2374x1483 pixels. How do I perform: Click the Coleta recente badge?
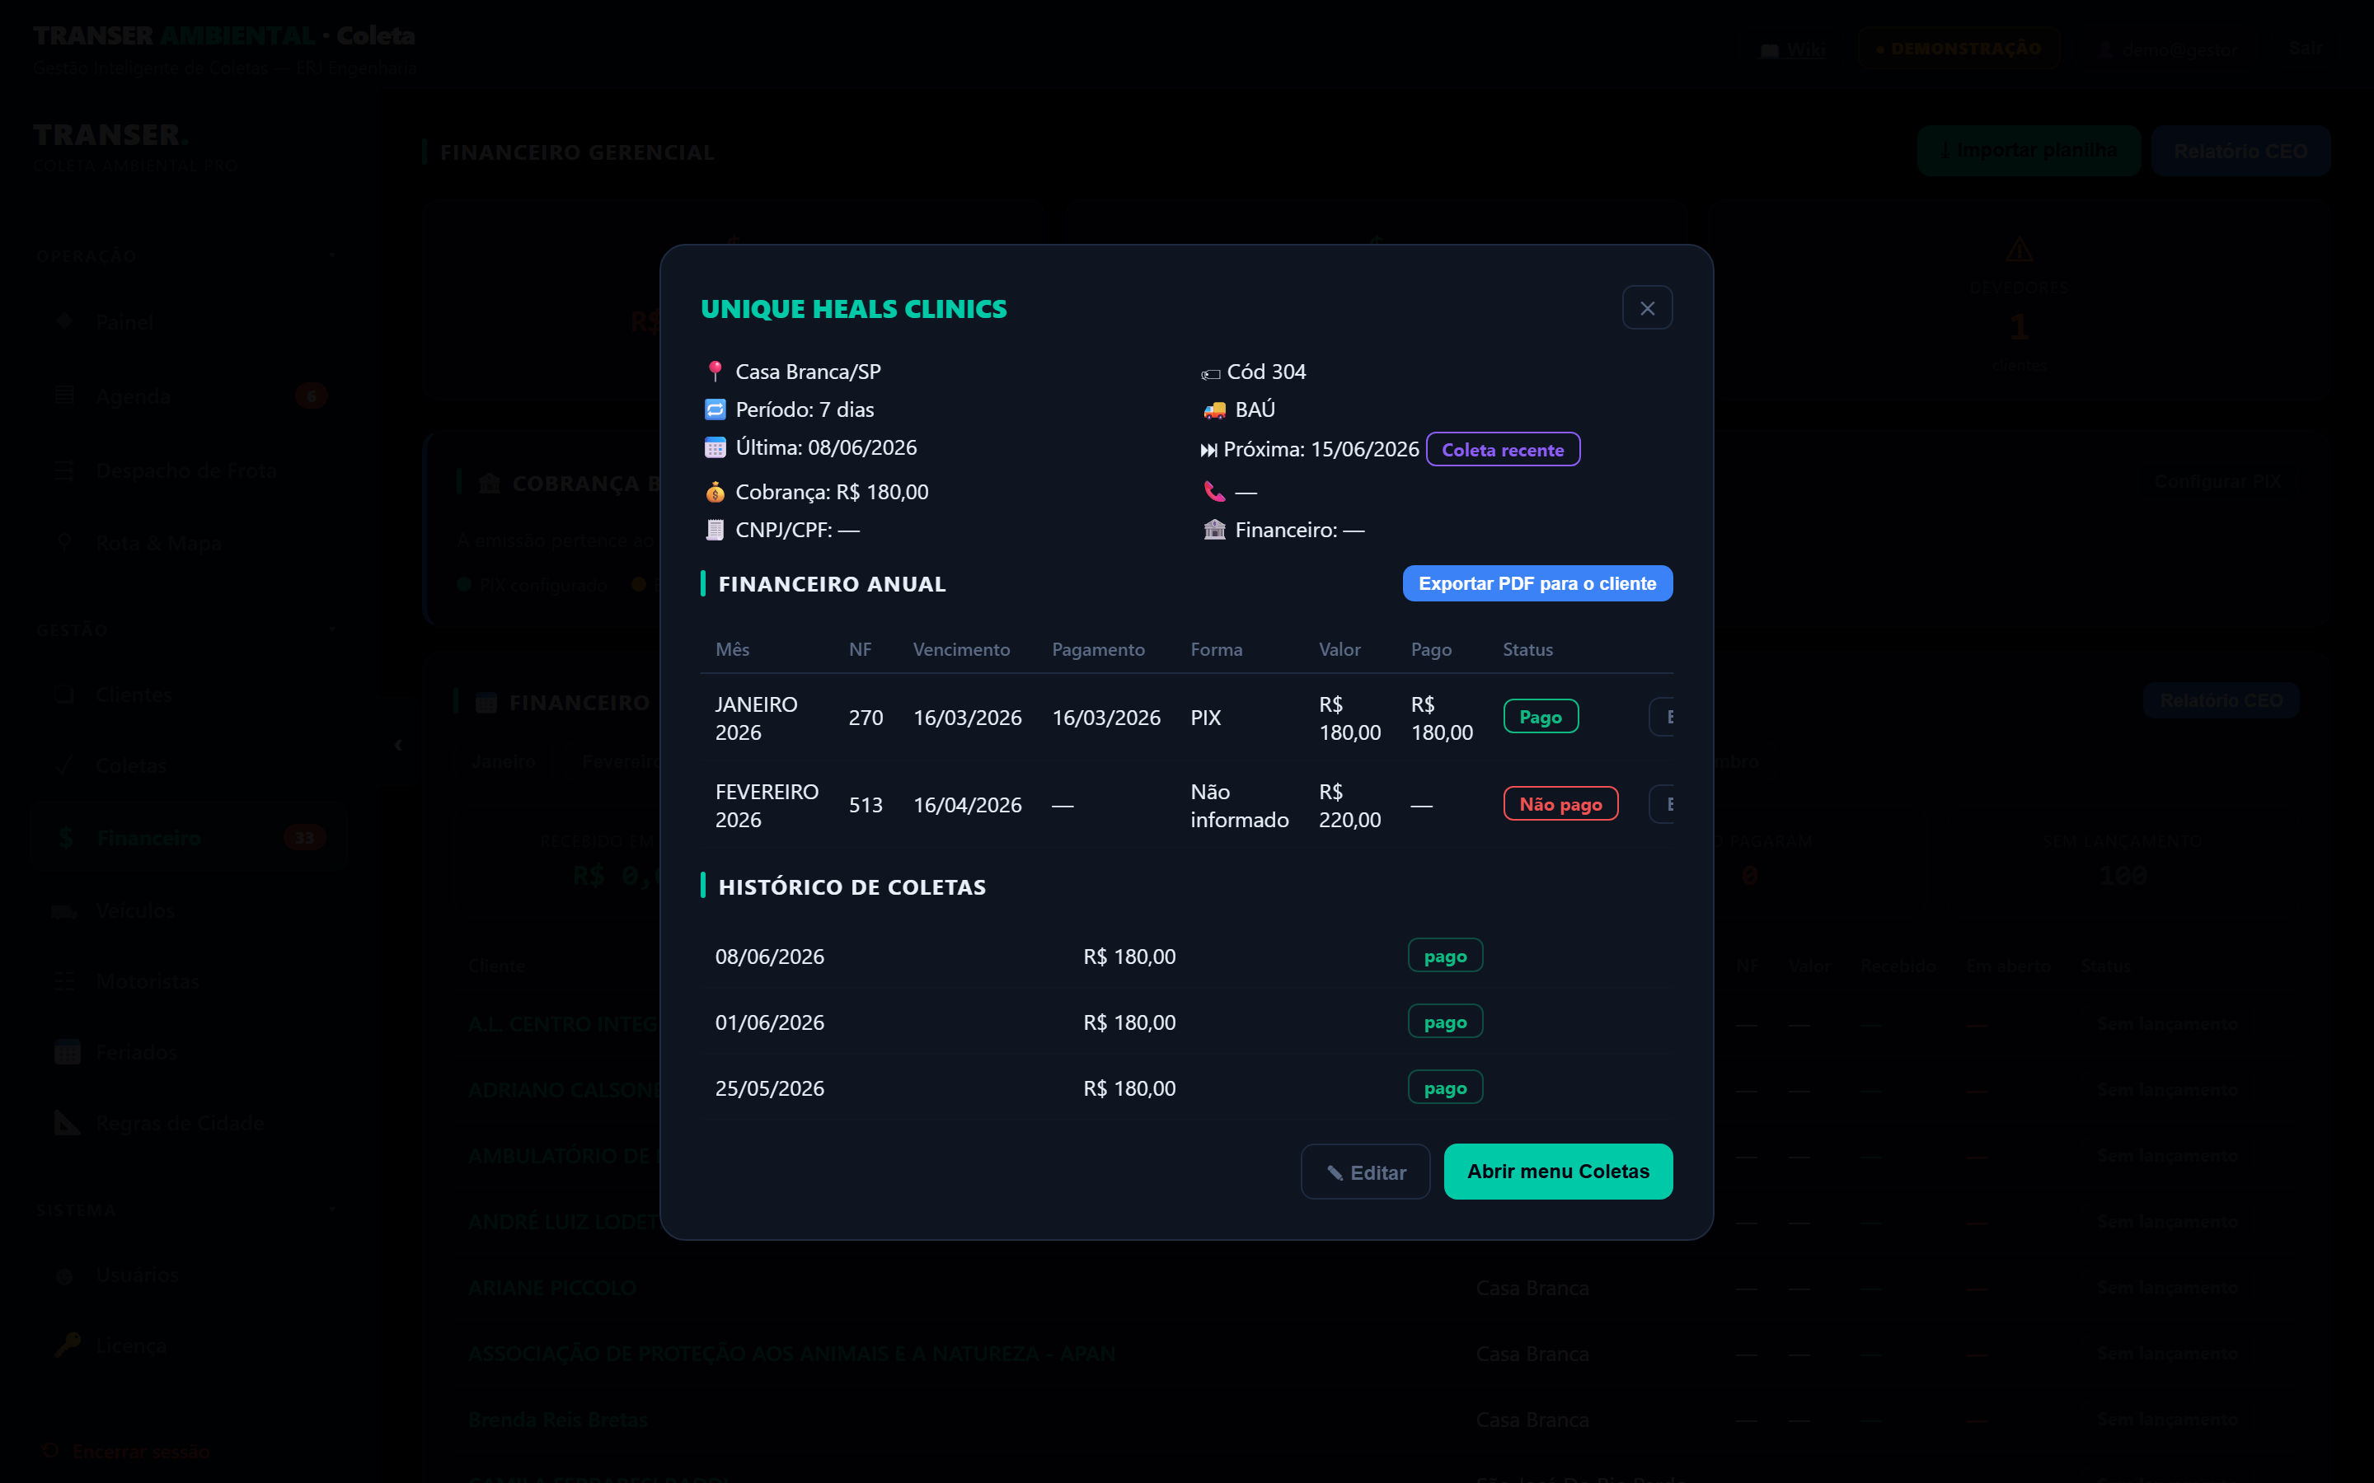pyautogui.click(x=1503, y=449)
